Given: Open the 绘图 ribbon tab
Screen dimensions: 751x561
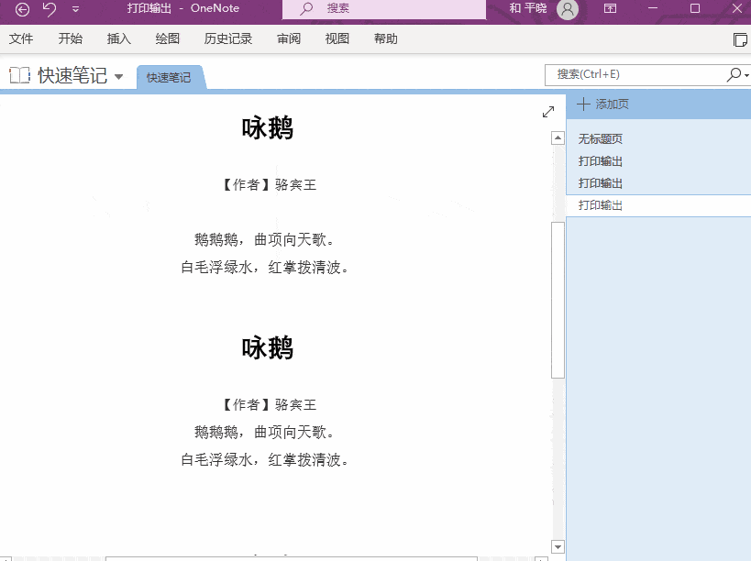Looking at the screenshot, I should tap(168, 38).
